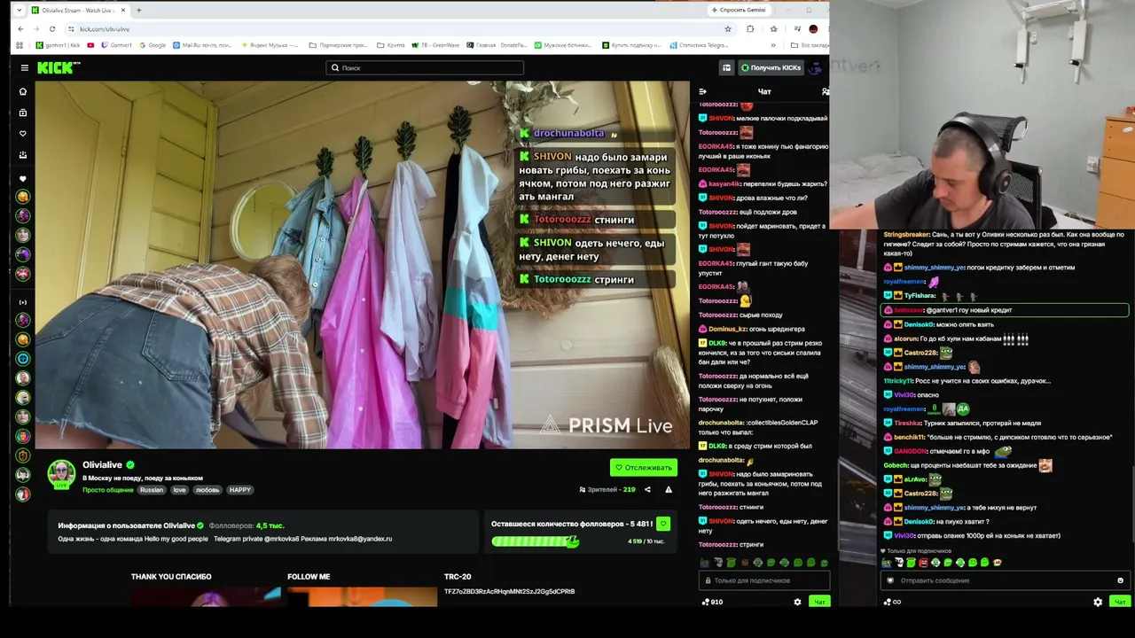
Task: Open the "Google" bookmark
Action: tap(153, 45)
